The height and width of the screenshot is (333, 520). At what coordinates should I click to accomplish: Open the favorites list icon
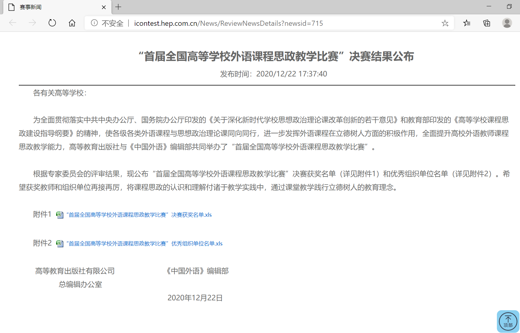click(x=467, y=23)
